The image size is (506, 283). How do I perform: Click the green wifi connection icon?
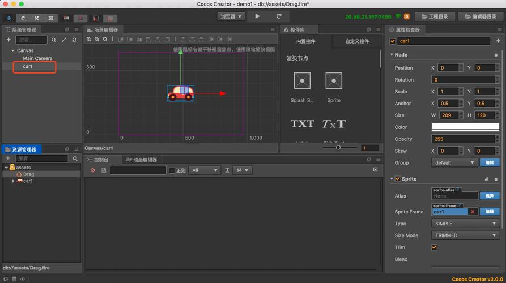pos(398,16)
